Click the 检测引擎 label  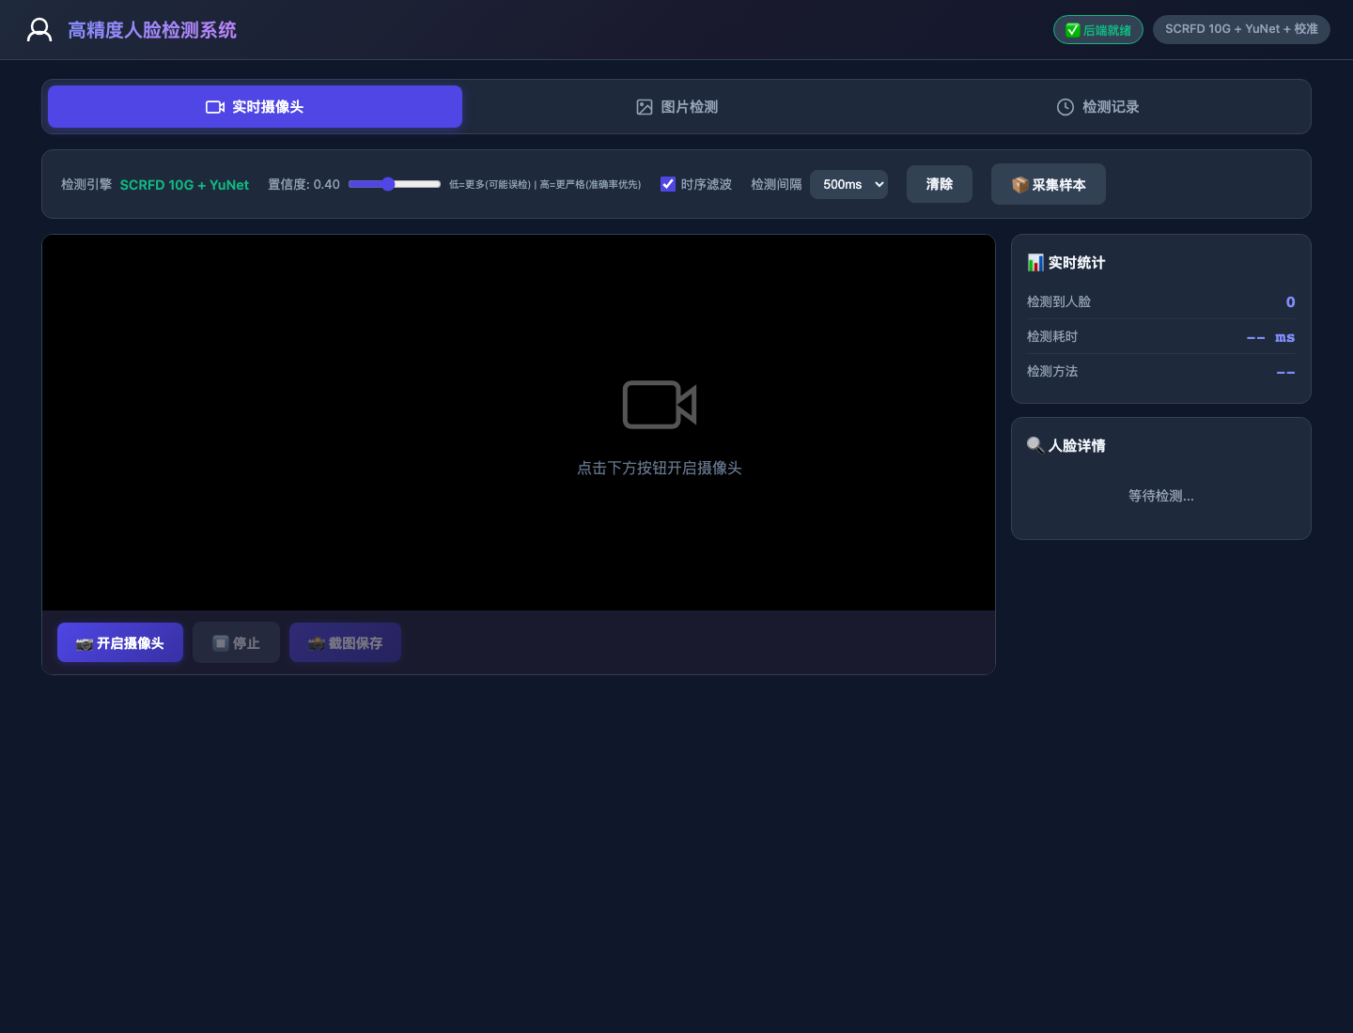[x=86, y=184]
